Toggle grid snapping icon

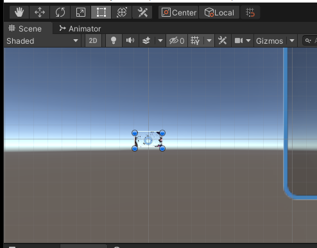(x=250, y=12)
